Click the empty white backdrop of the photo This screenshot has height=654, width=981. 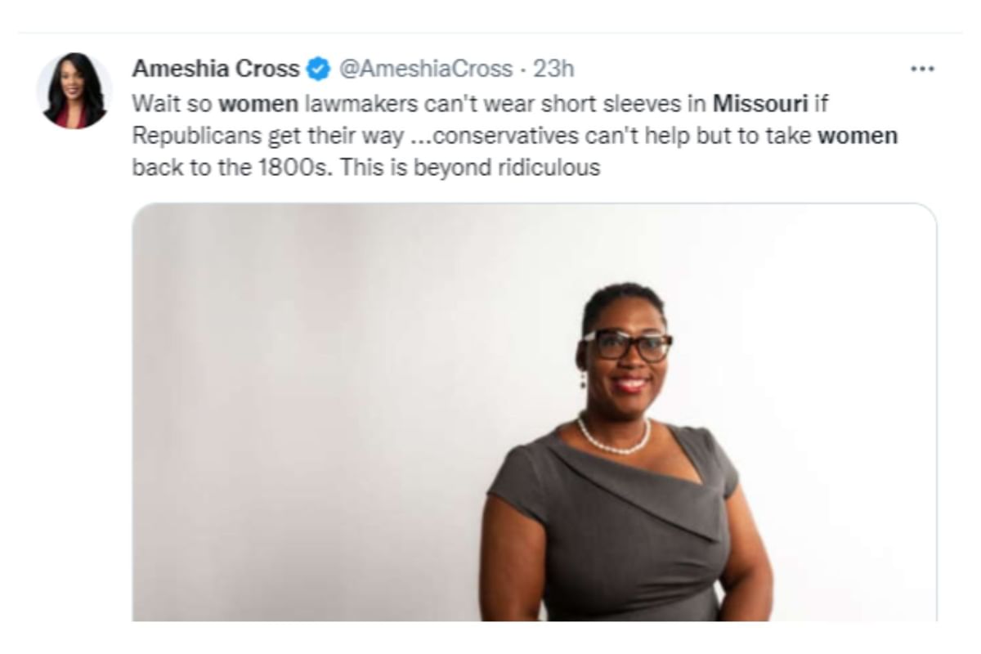click(311, 409)
